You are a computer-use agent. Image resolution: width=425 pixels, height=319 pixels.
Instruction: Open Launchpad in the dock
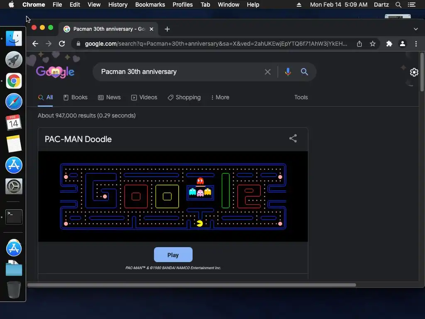point(14,59)
